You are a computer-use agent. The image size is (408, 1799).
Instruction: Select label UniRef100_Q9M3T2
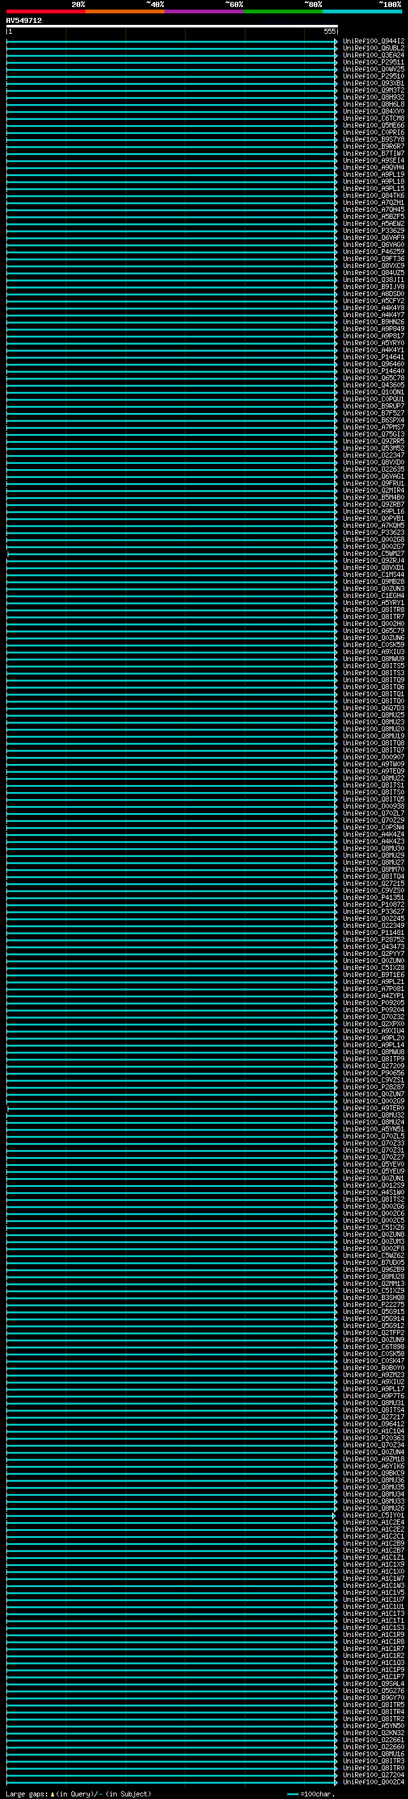point(373,90)
